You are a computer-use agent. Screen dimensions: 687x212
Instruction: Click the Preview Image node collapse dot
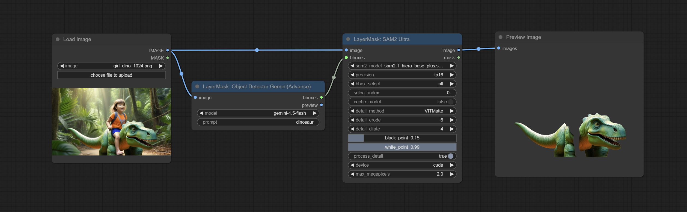500,37
